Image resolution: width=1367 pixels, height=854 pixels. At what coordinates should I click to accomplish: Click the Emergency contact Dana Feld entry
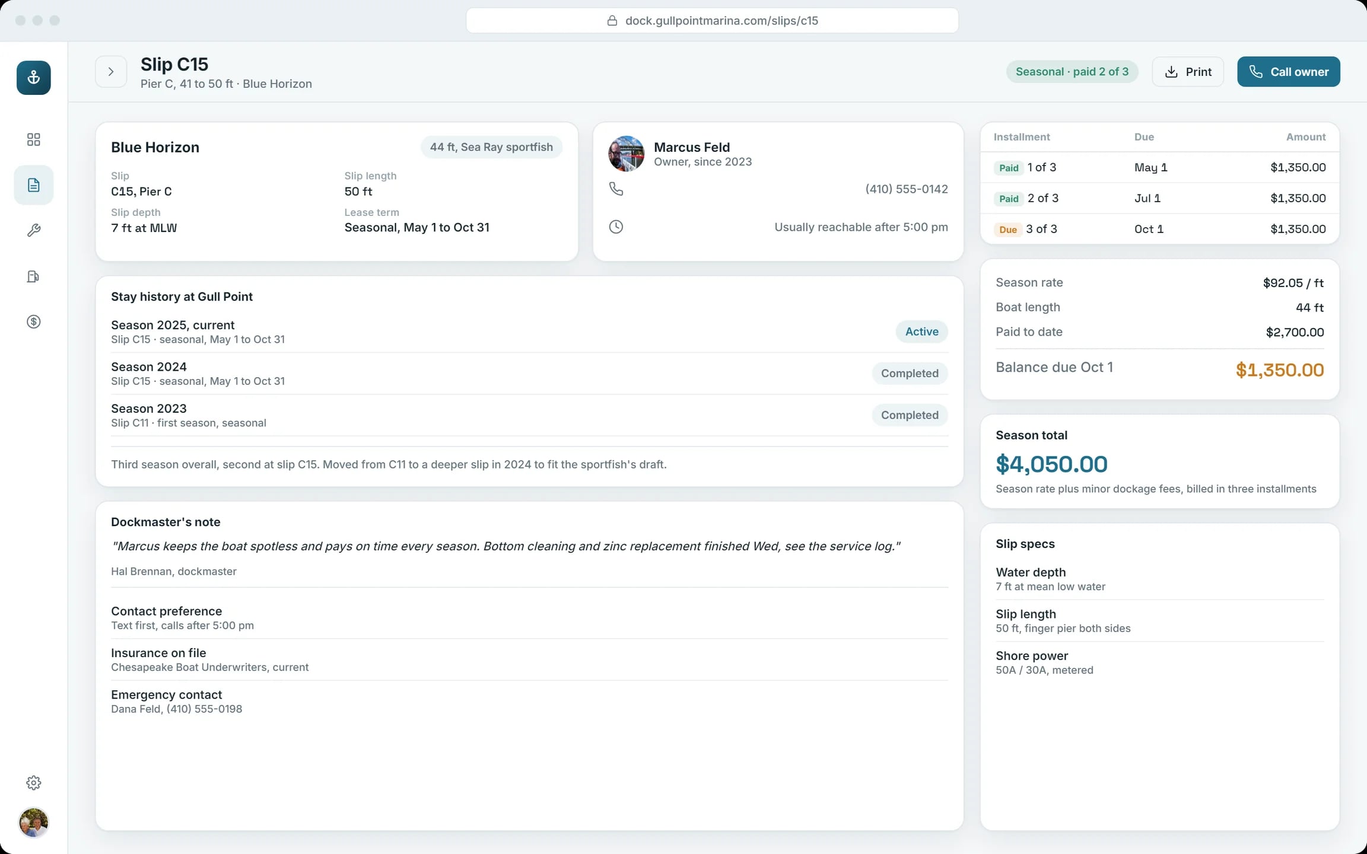tap(529, 701)
